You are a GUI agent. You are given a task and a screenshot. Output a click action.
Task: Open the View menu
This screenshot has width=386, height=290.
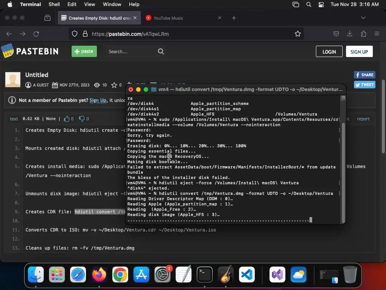[x=89, y=4]
